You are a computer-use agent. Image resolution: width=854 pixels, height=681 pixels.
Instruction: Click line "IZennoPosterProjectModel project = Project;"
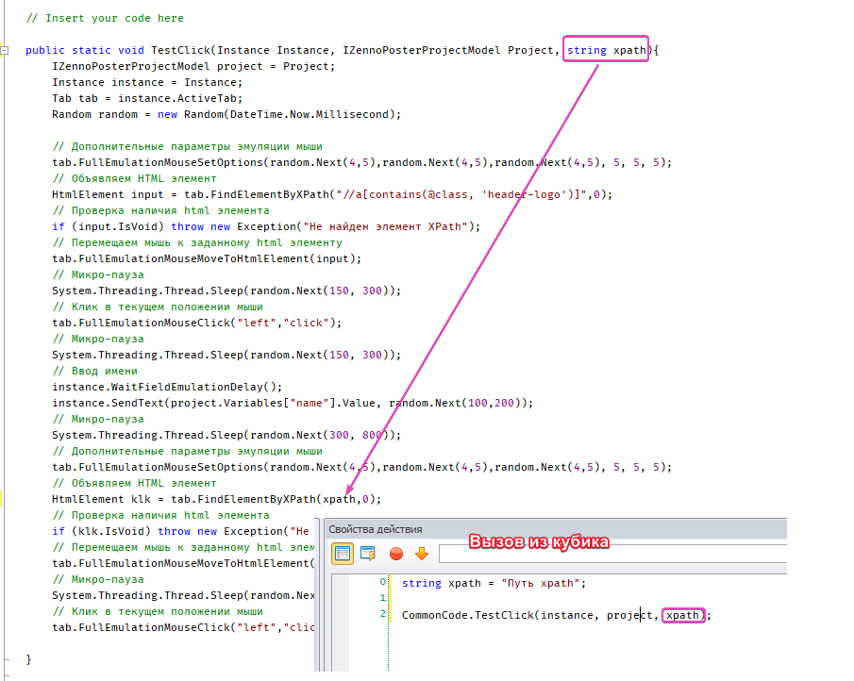[x=193, y=66]
